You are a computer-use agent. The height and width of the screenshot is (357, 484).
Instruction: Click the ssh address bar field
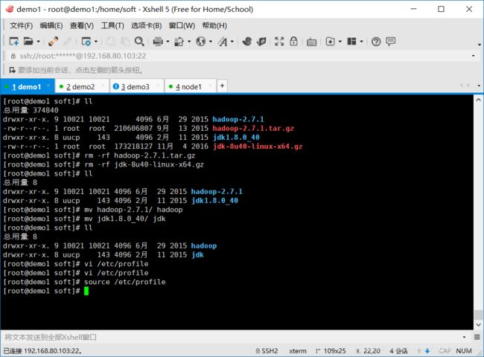(241, 56)
